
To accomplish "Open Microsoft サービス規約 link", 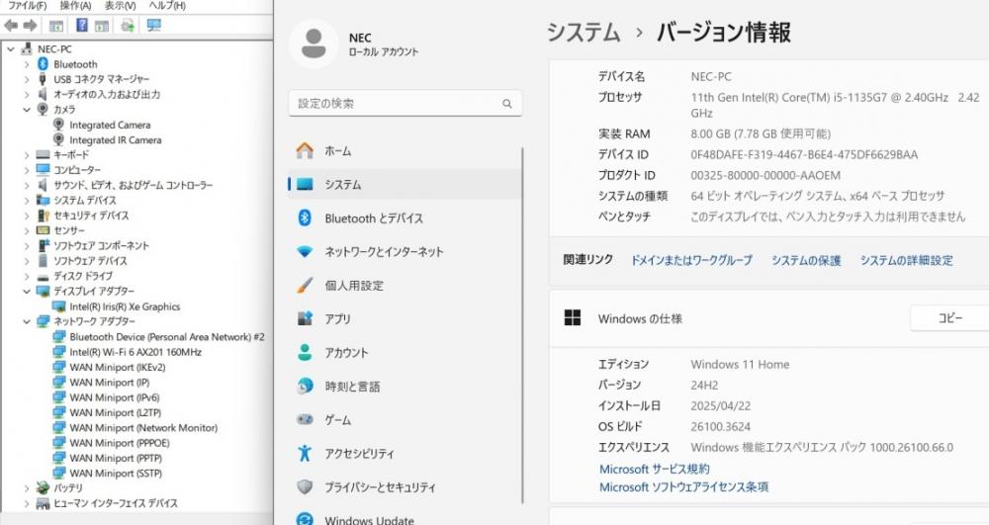I will tap(654, 469).
